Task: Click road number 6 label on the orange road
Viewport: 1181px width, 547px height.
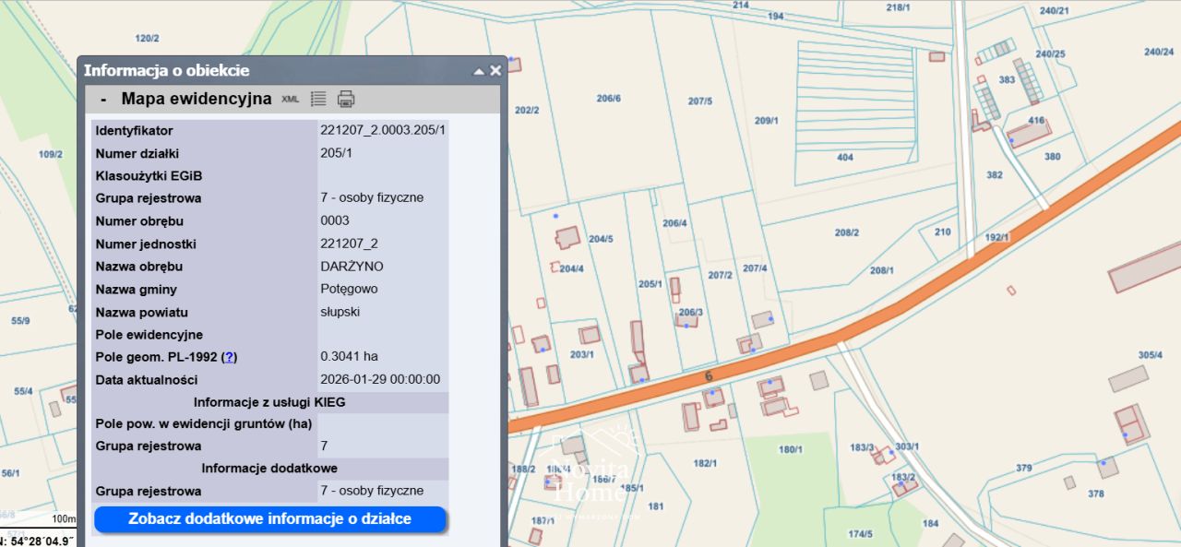Action: point(709,376)
